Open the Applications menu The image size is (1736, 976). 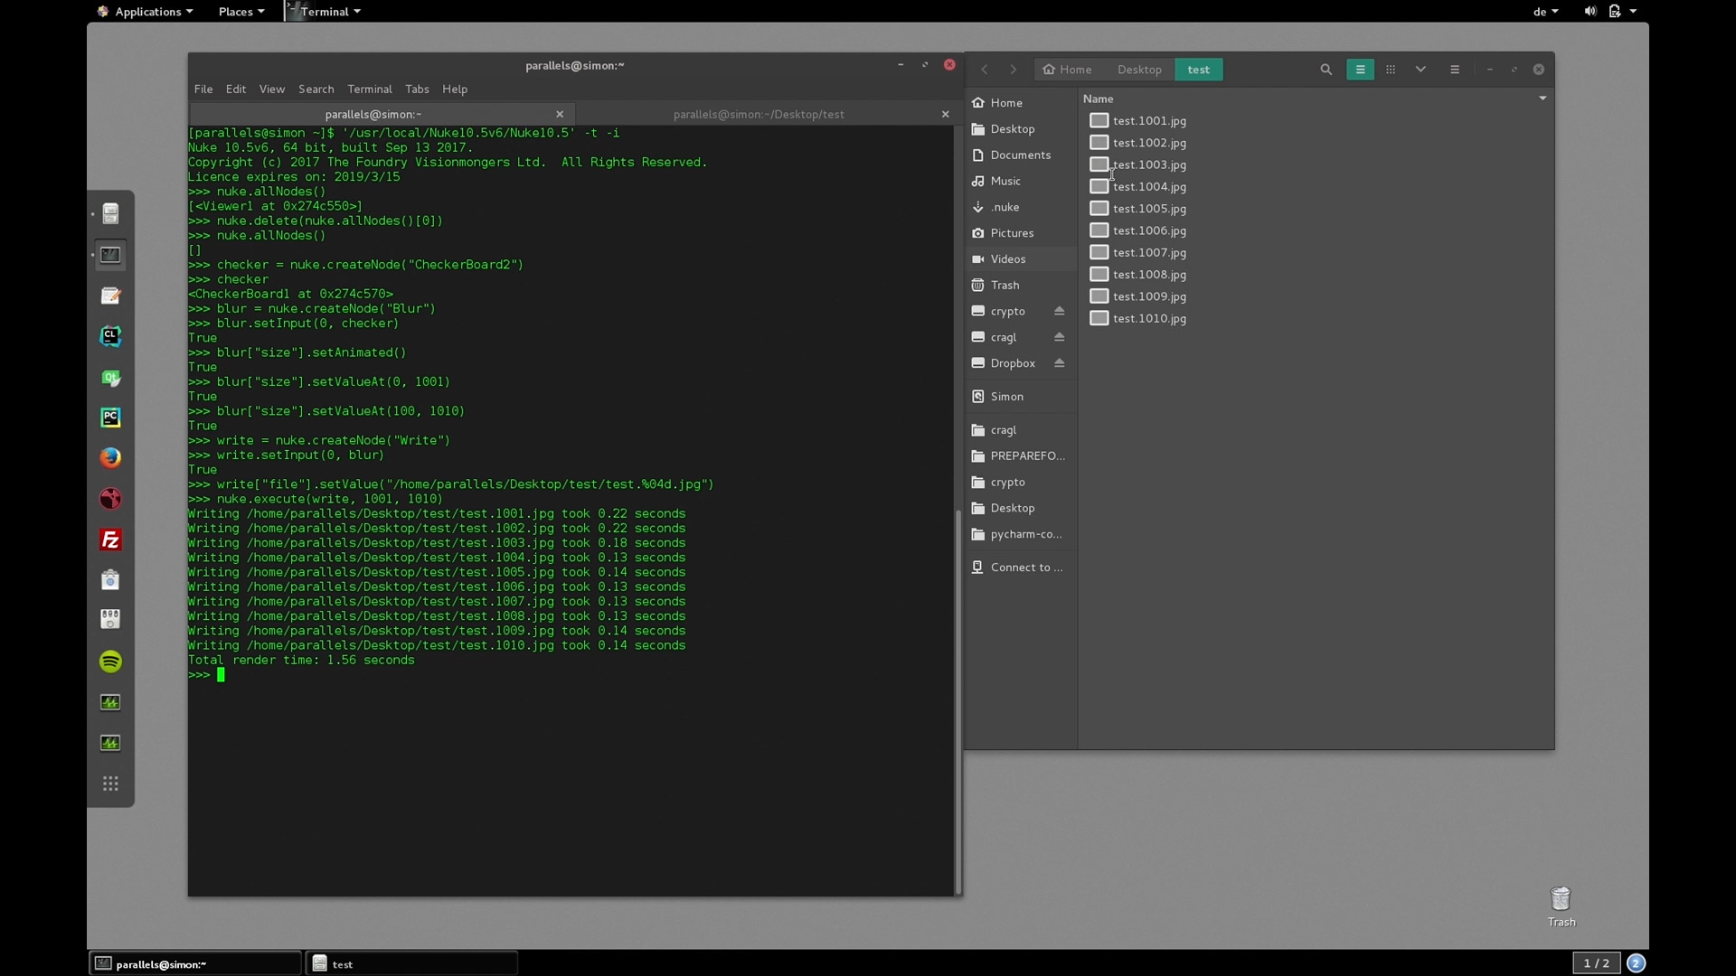[x=145, y=12]
